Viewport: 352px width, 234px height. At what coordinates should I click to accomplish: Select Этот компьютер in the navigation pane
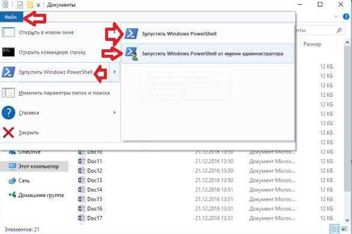34,167
